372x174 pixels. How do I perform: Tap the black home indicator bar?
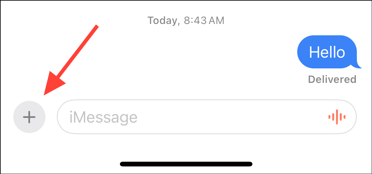click(x=186, y=164)
